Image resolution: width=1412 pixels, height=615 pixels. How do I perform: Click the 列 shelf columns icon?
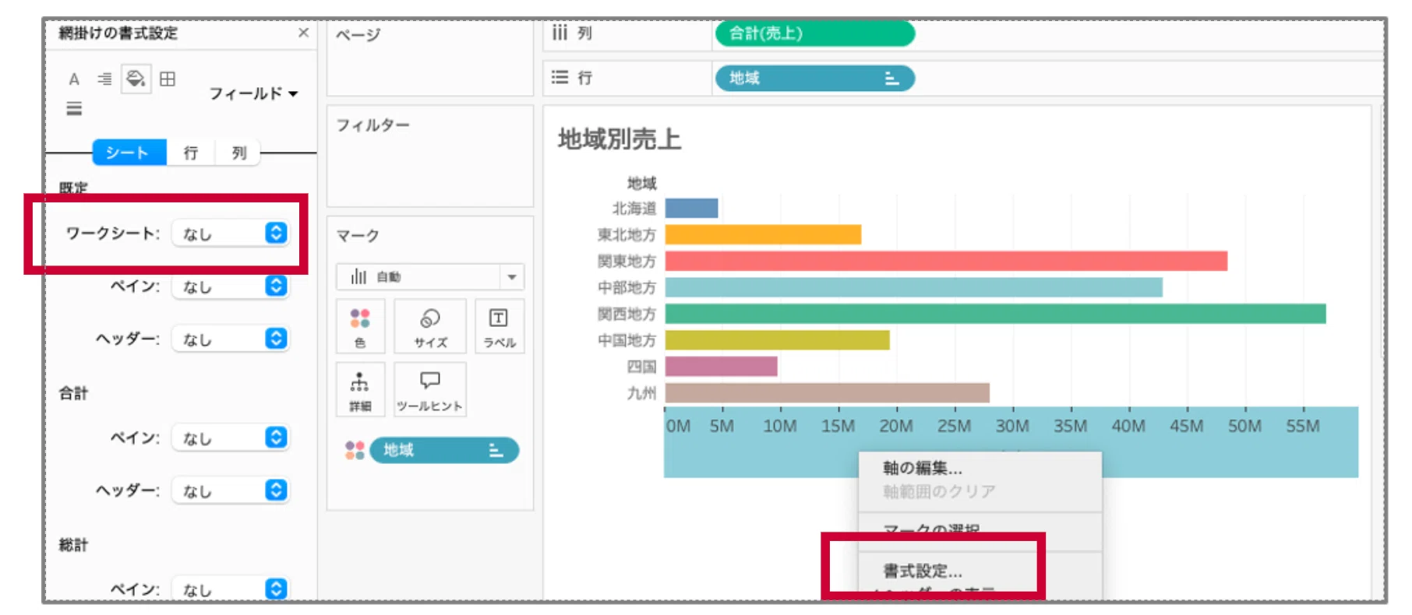point(560,33)
